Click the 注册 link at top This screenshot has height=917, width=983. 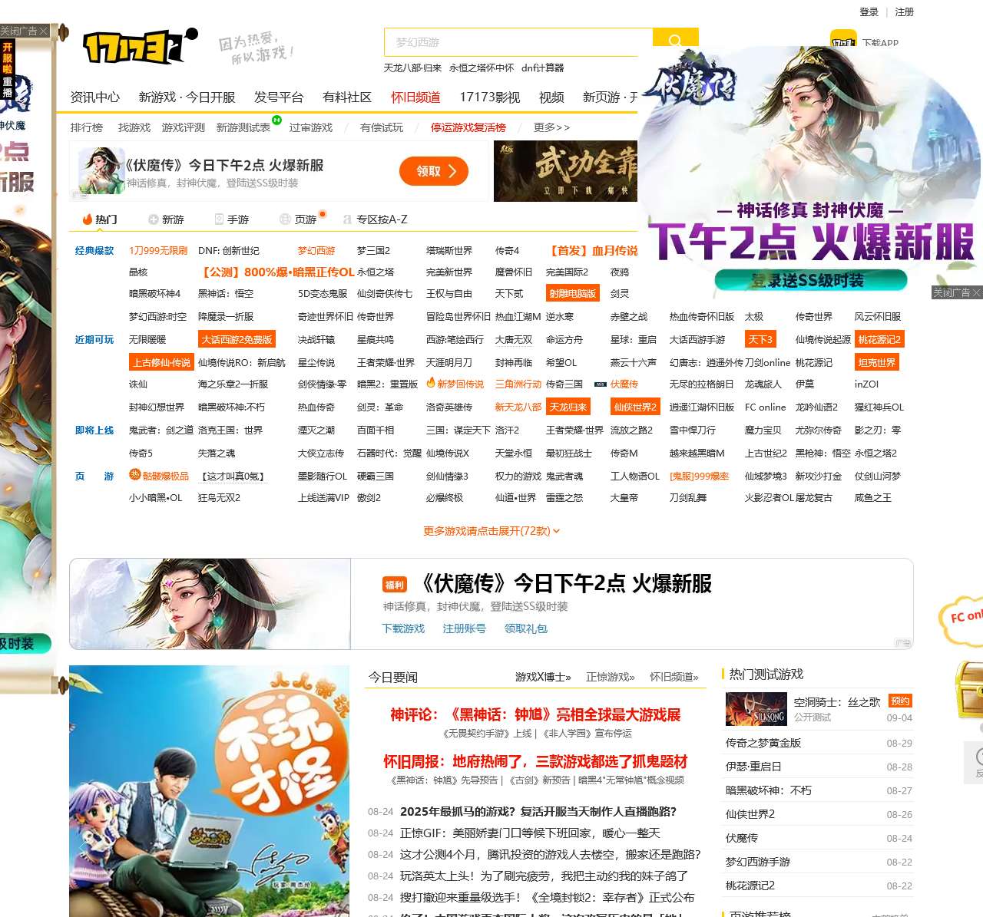coord(905,12)
